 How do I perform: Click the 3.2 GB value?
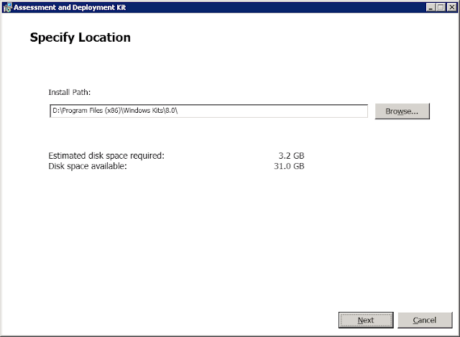click(x=291, y=156)
